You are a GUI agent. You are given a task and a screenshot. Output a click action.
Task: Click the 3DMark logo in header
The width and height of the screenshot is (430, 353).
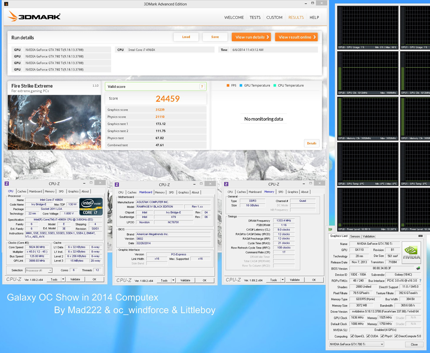coord(34,16)
